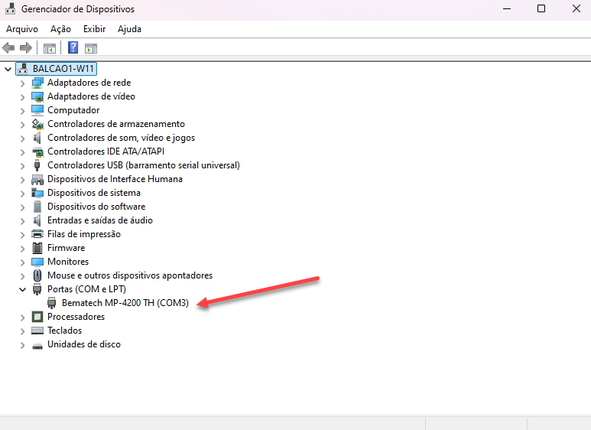The height and width of the screenshot is (430, 591).
Task: Click the Back arrow toolbar icon
Action: (x=8, y=48)
